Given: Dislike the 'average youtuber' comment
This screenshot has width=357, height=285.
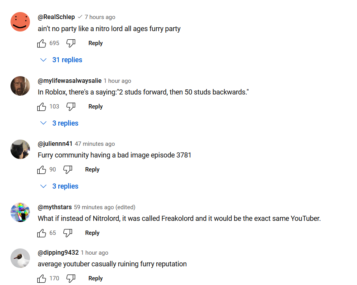Looking at the screenshot, I should click(71, 278).
